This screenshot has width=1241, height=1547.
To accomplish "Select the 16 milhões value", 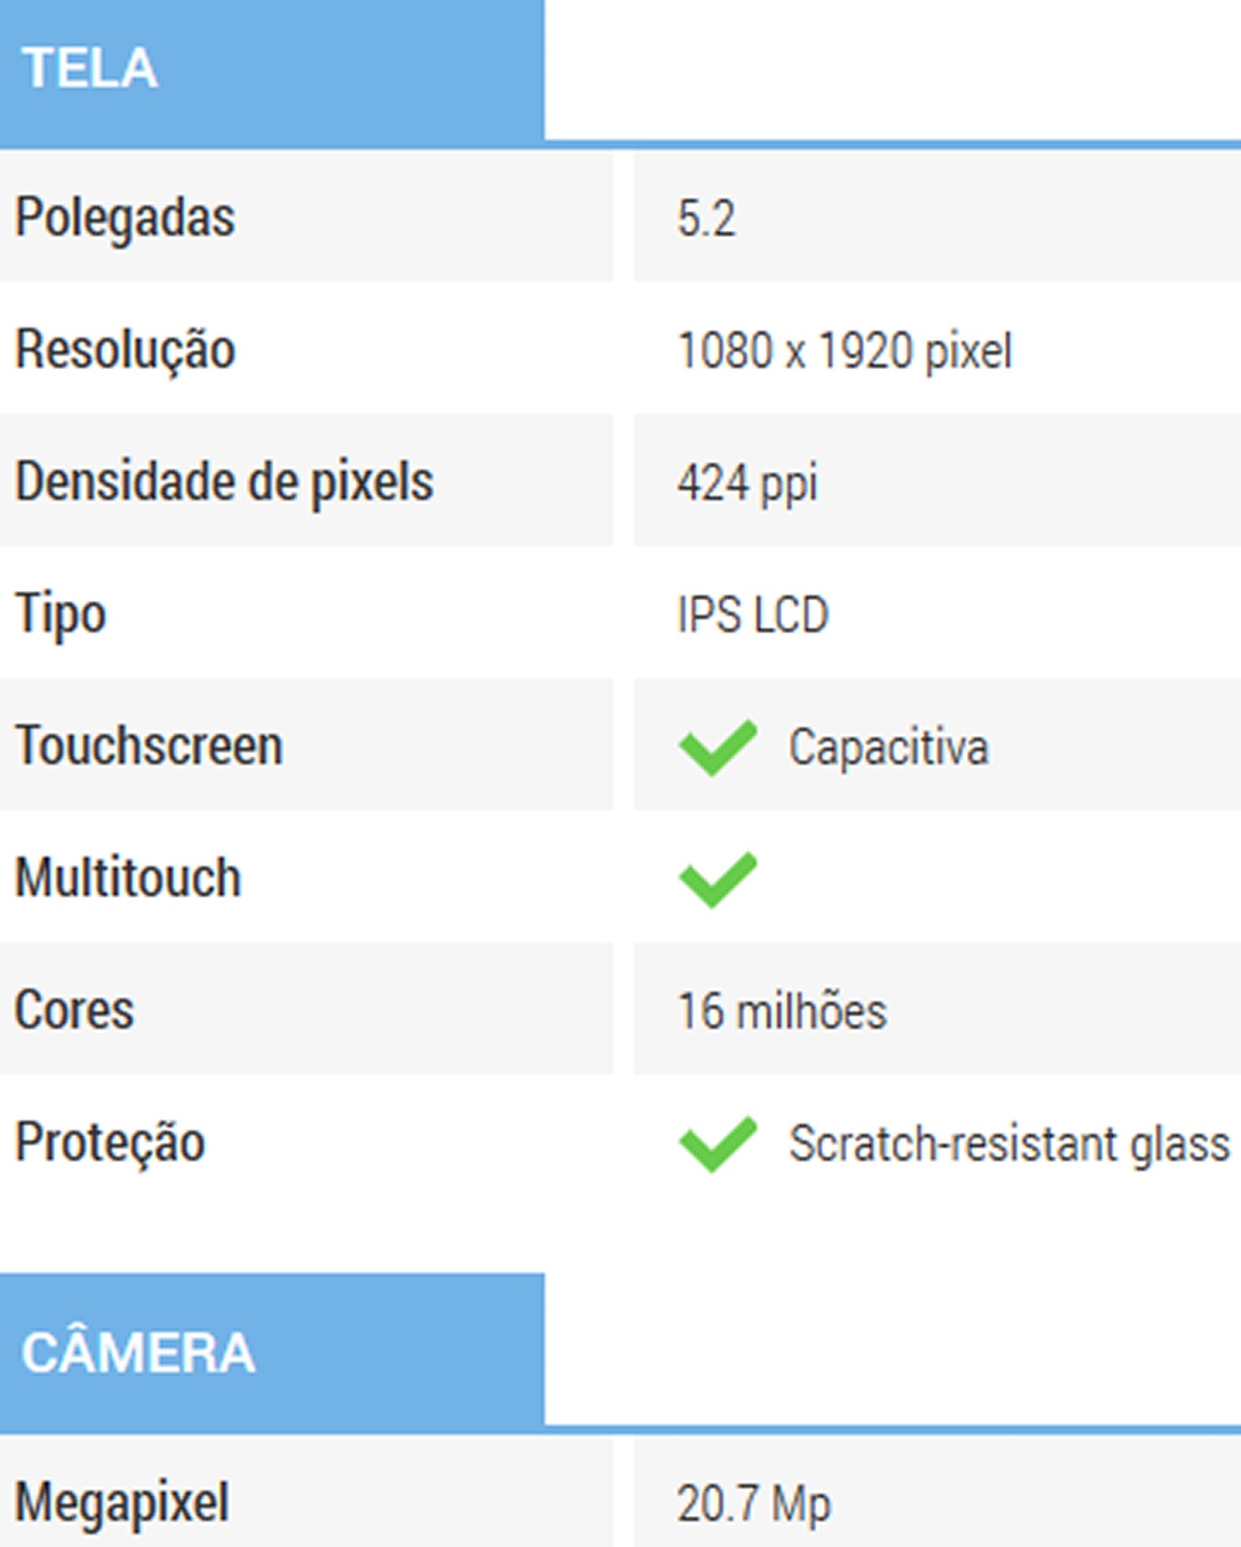I will click(781, 1011).
